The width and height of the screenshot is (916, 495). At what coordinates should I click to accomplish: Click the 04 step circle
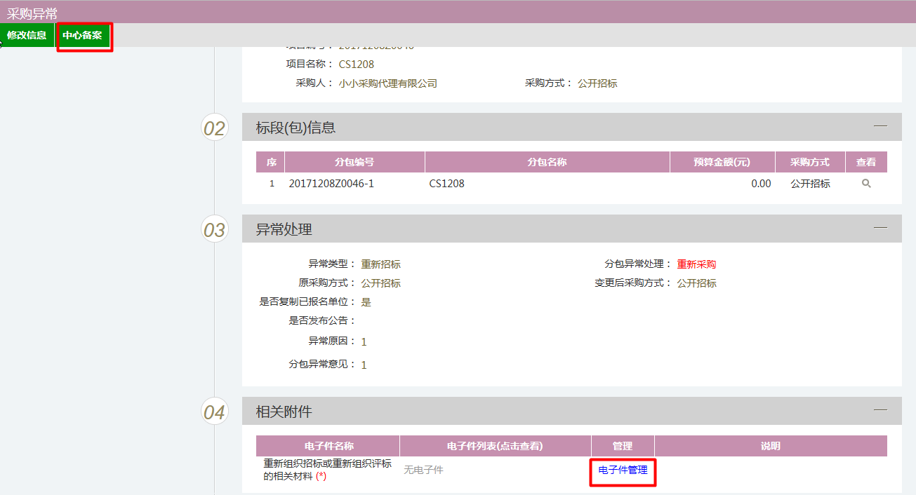[214, 412]
